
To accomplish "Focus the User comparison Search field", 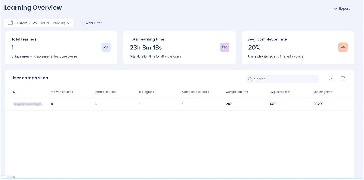I will point(284,79).
